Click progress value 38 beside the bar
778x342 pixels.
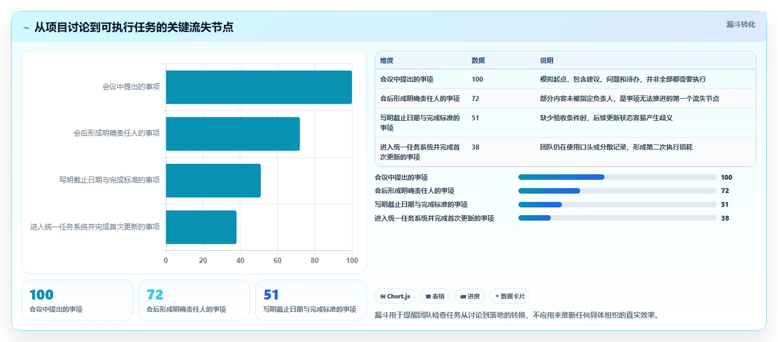click(725, 218)
